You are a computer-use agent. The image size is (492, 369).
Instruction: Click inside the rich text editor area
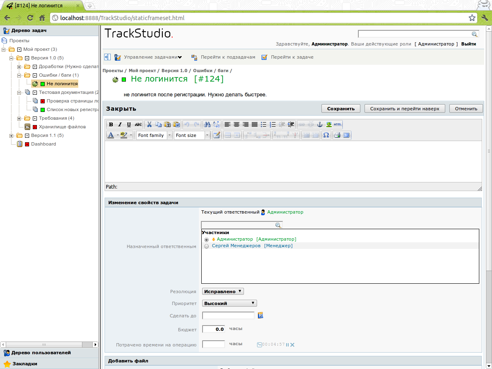point(293,162)
